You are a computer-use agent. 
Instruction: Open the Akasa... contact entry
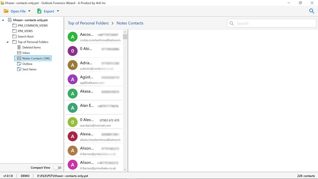point(94,93)
